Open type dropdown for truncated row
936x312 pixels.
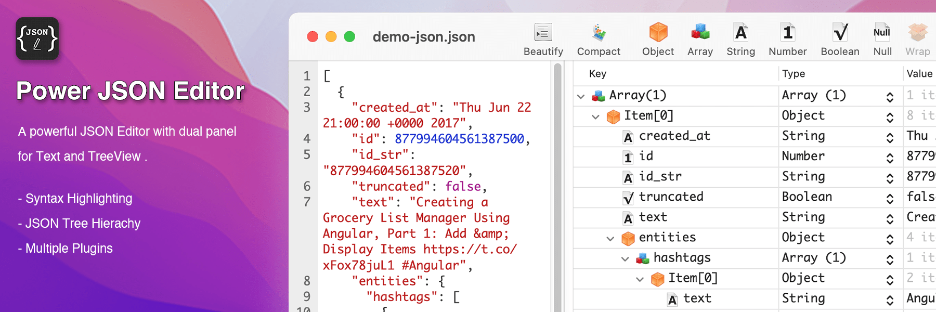pyautogui.click(x=890, y=198)
